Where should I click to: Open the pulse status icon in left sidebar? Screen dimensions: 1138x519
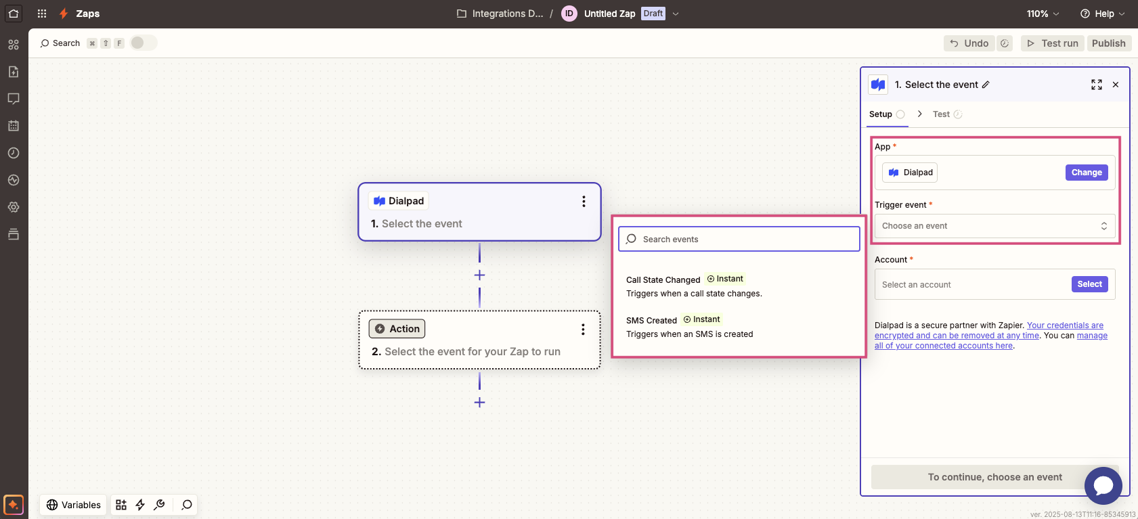click(x=14, y=180)
